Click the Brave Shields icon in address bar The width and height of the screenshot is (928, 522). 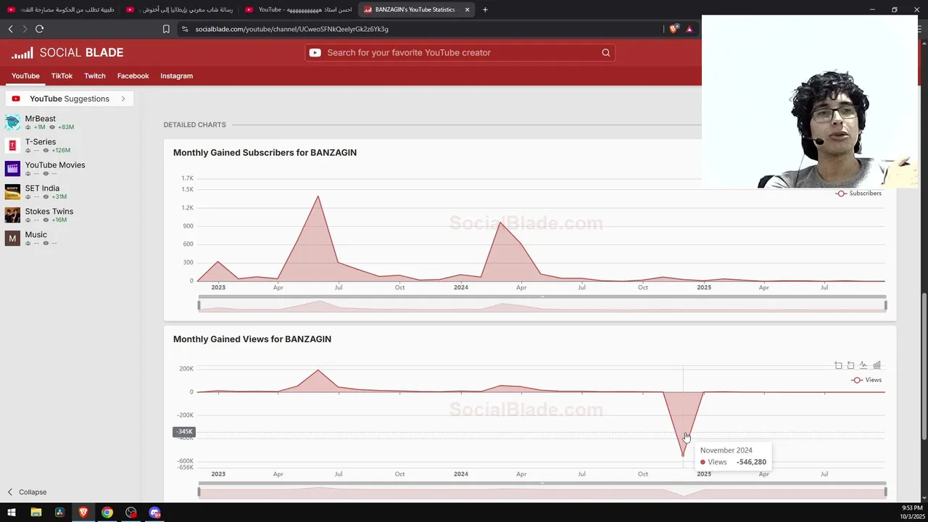[x=674, y=29]
